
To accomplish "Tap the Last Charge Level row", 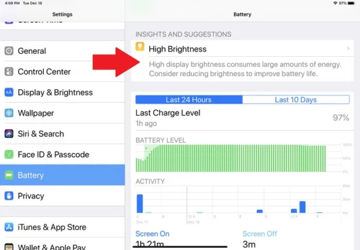I will (242, 118).
